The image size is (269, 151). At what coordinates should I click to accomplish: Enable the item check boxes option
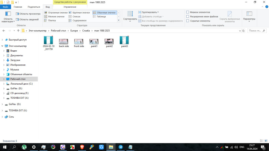[188, 12]
